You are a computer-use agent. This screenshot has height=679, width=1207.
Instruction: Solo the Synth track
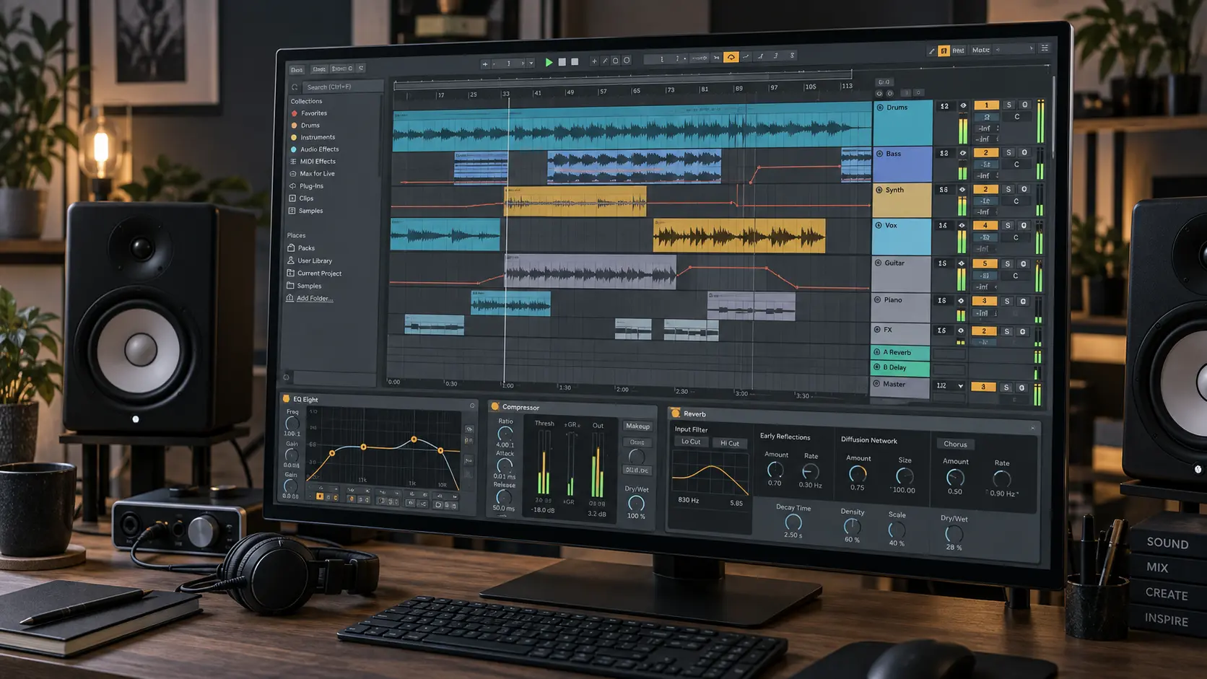pos(1008,189)
